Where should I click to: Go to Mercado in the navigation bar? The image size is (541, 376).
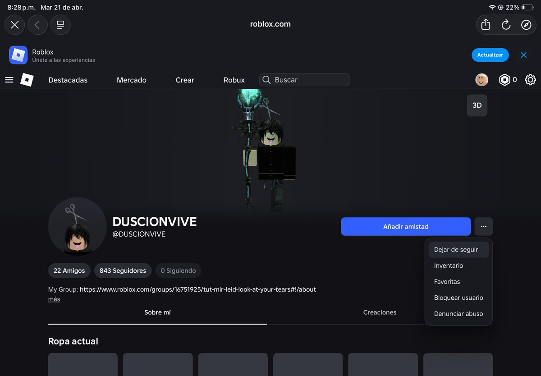click(132, 80)
